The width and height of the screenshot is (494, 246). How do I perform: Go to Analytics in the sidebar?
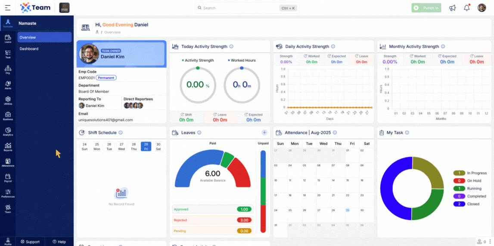[x=8, y=131]
